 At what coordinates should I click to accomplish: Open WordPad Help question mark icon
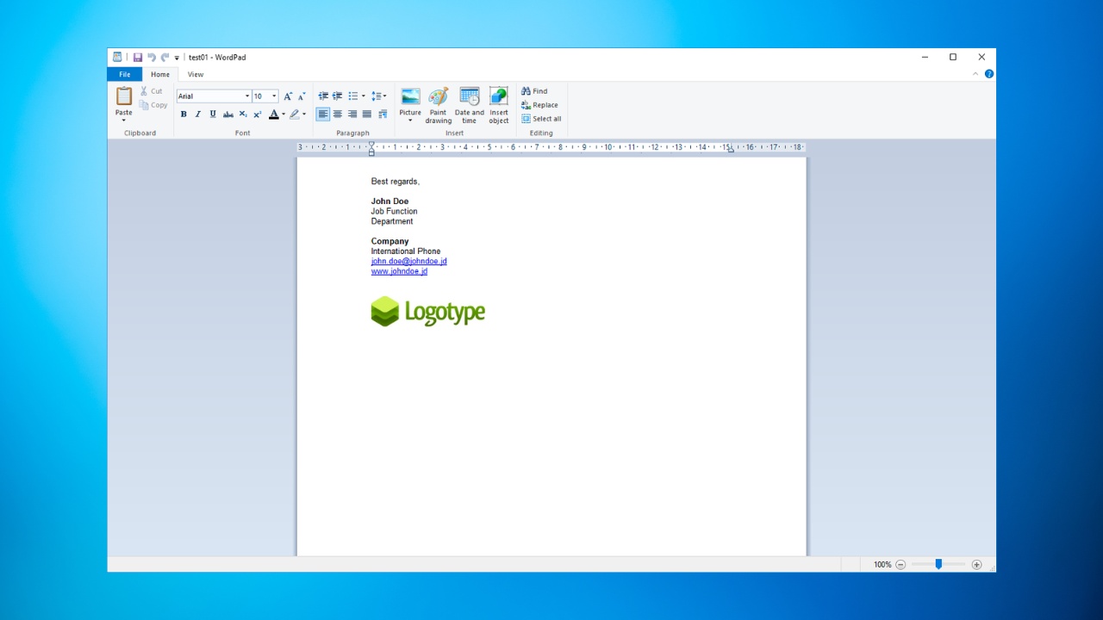[x=989, y=74]
